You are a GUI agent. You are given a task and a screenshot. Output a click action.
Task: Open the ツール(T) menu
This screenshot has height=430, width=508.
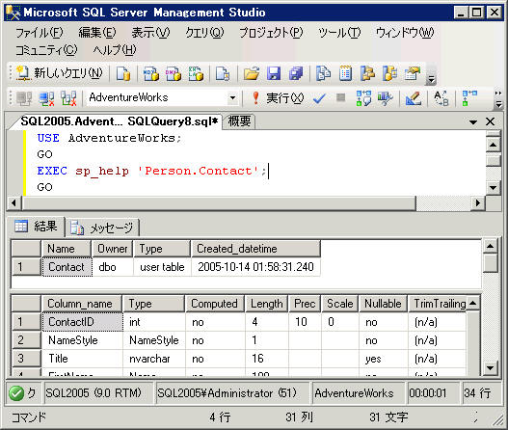click(339, 33)
